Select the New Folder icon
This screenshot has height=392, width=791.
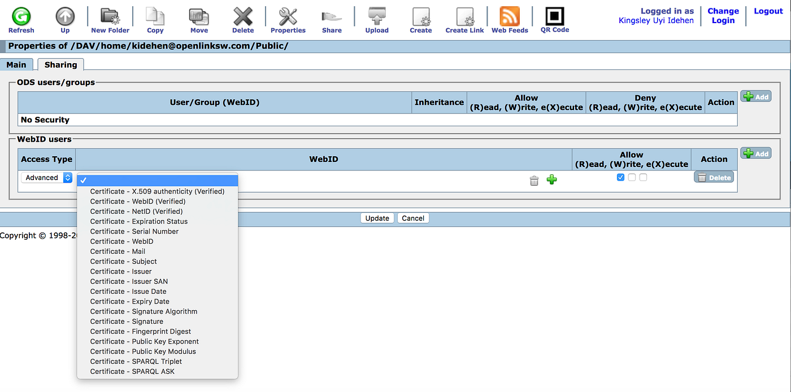(110, 15)
